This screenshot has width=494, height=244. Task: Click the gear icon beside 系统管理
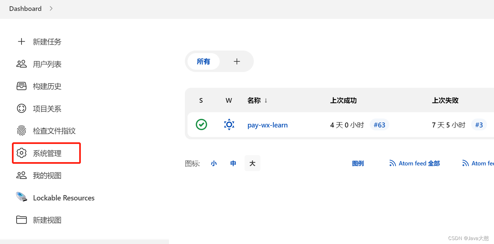click(22, 153)
